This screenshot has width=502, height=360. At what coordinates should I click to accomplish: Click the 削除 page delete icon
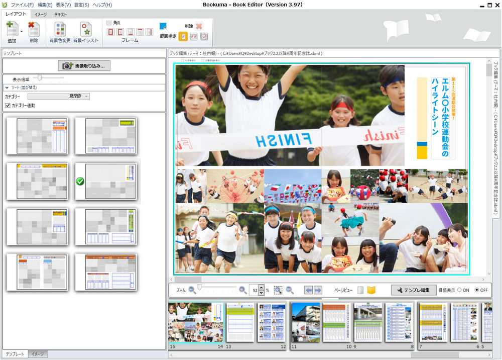[x=34, y=30]
